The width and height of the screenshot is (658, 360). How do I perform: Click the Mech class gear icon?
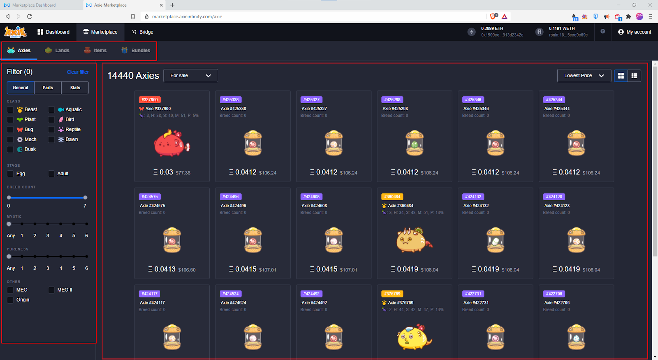tap(20, 139)
